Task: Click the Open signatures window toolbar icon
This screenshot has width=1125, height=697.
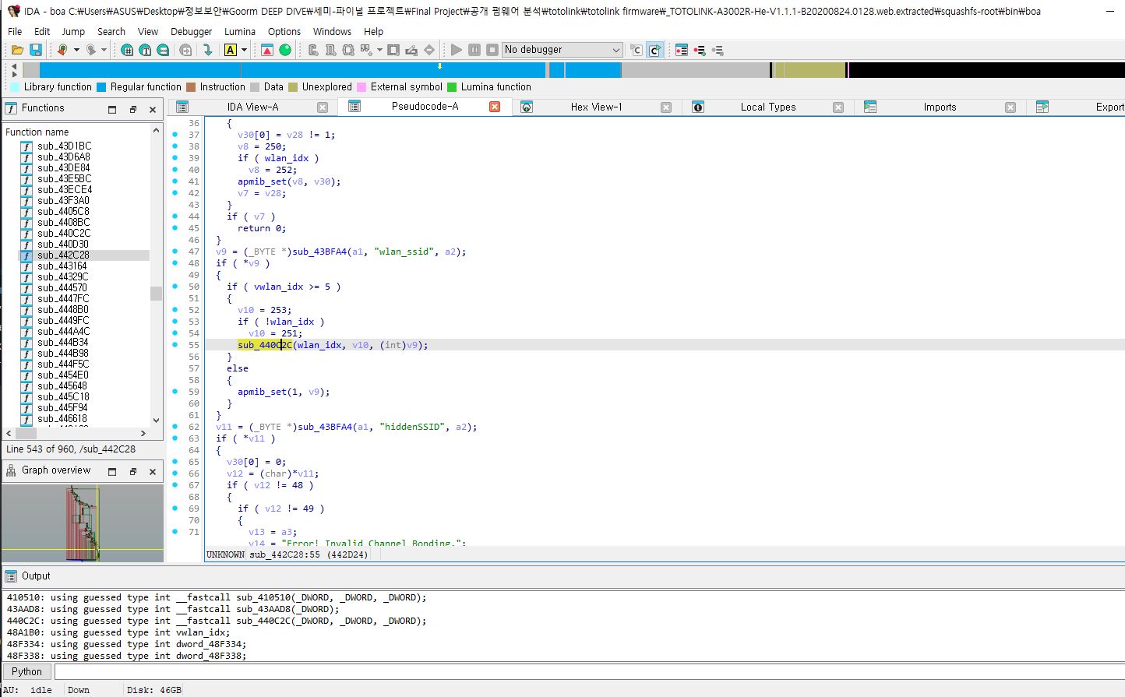Action: tap(163, 50)
